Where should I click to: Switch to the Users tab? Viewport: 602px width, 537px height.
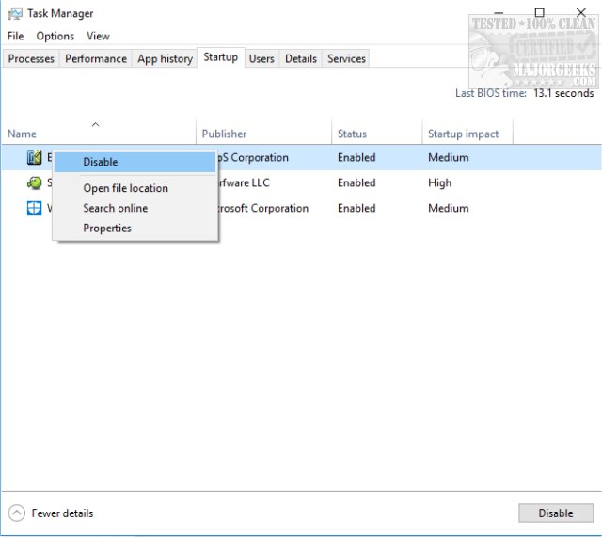point(261,58)
